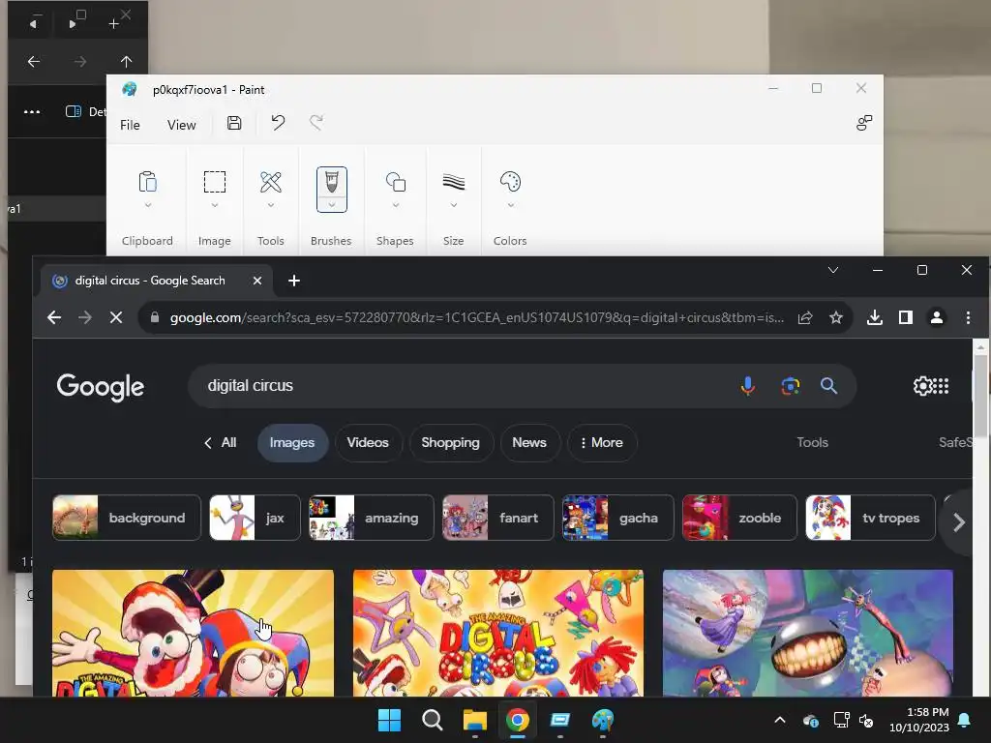Open the Size line-thickness icon in Paint
The width and height of the screenshot is (991, 743).
454,182
